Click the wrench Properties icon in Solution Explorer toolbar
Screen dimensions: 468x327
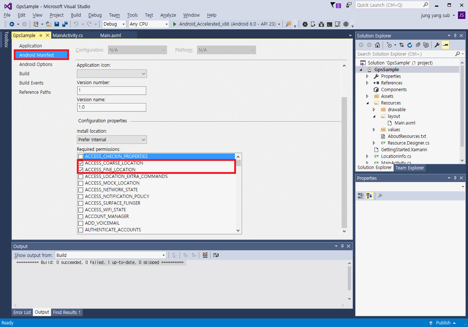tap(437, 45)
